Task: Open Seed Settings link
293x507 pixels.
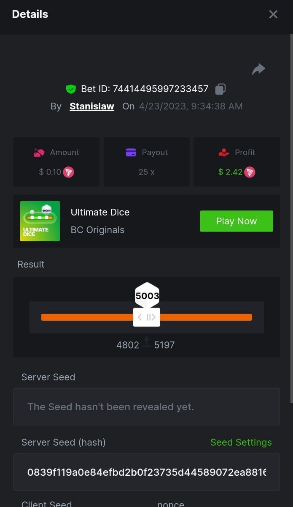Action: click(241, 442)
